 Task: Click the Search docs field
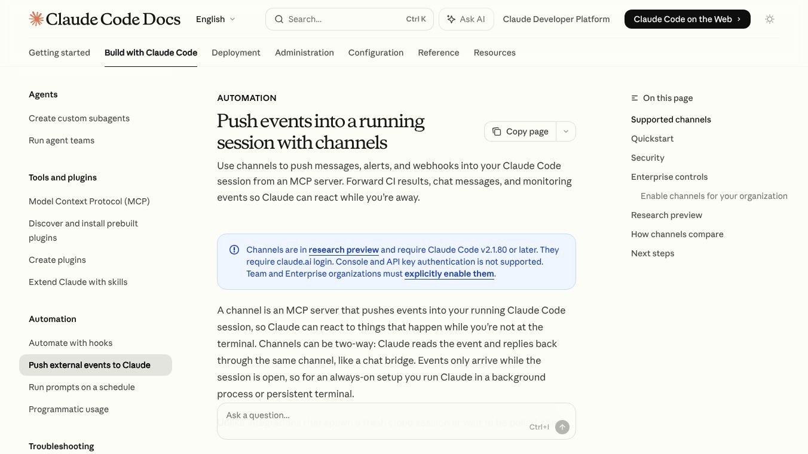coord(350,19)
